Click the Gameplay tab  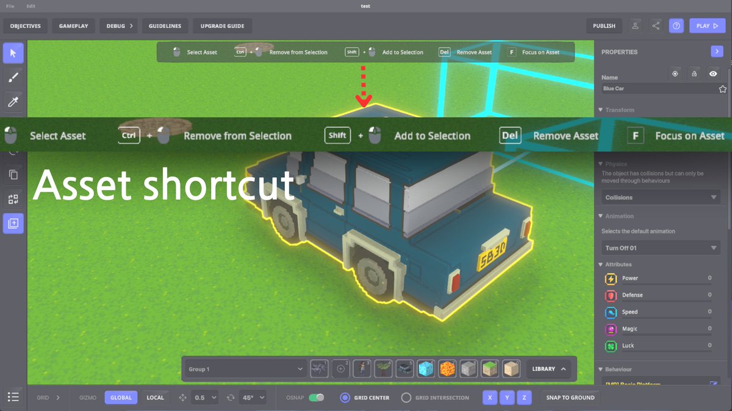tap(73, 26)
